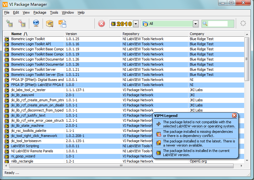This screenshot has width=254, height=180.
Task: Click the LabVIEW icon beside 2010
Action: pyautogui.click(x=113, y=24)
